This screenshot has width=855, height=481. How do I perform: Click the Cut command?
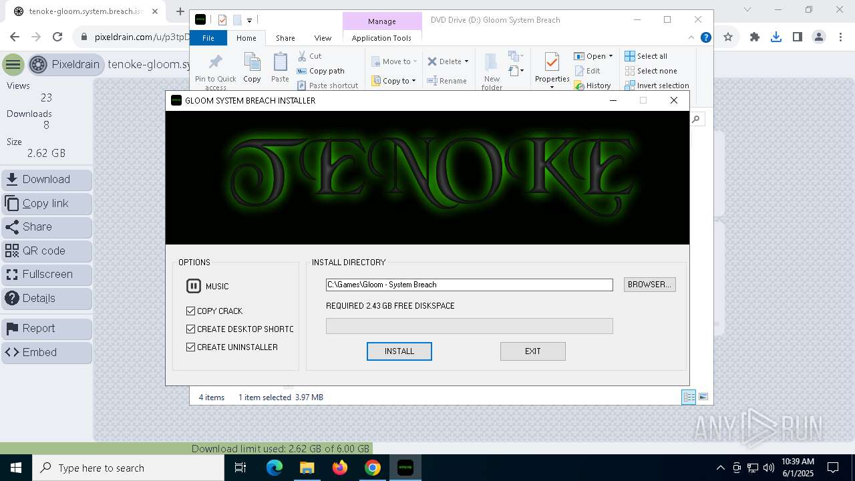309,56
